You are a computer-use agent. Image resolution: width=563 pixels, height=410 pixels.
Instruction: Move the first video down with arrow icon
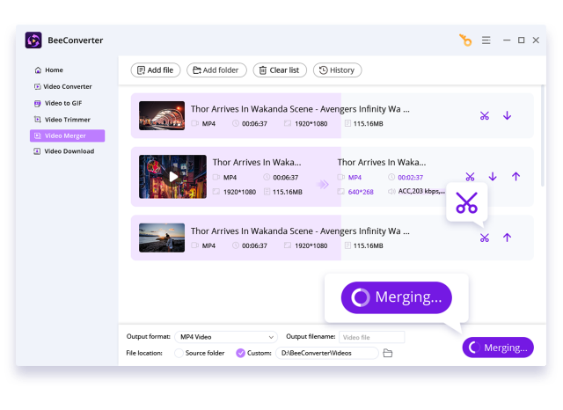coord(507,116)
